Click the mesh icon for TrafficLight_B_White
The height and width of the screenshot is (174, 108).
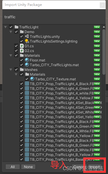(27, 150)
